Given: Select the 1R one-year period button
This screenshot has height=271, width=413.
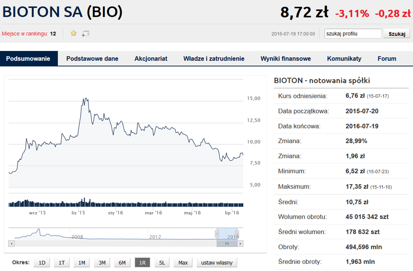Looking at the screenshot, I should coord(142,263).
